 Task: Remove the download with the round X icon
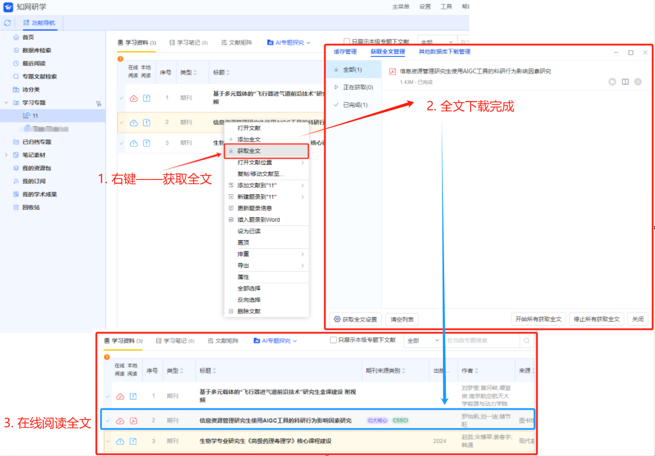tap(638, 82)
